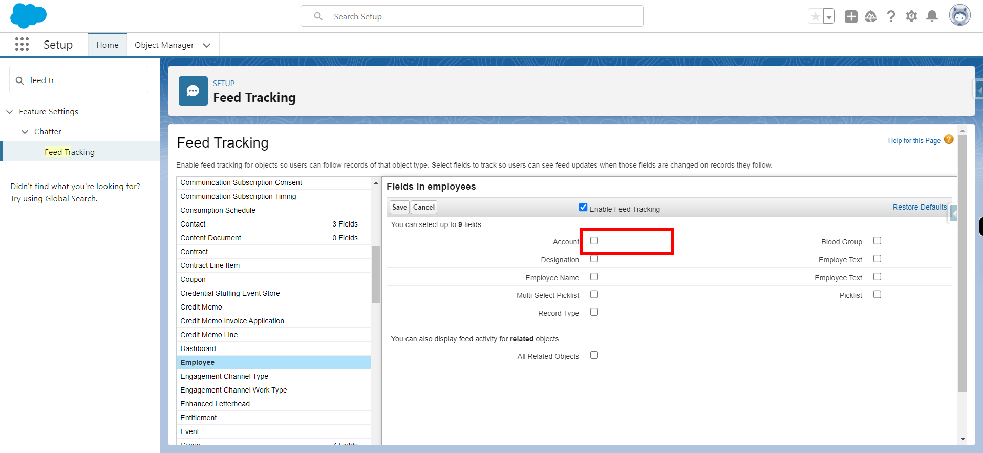Screen dimensions: 983x453
Task: Select Feed Tracking in the sidebar
Action: click(x=70, y=152)
